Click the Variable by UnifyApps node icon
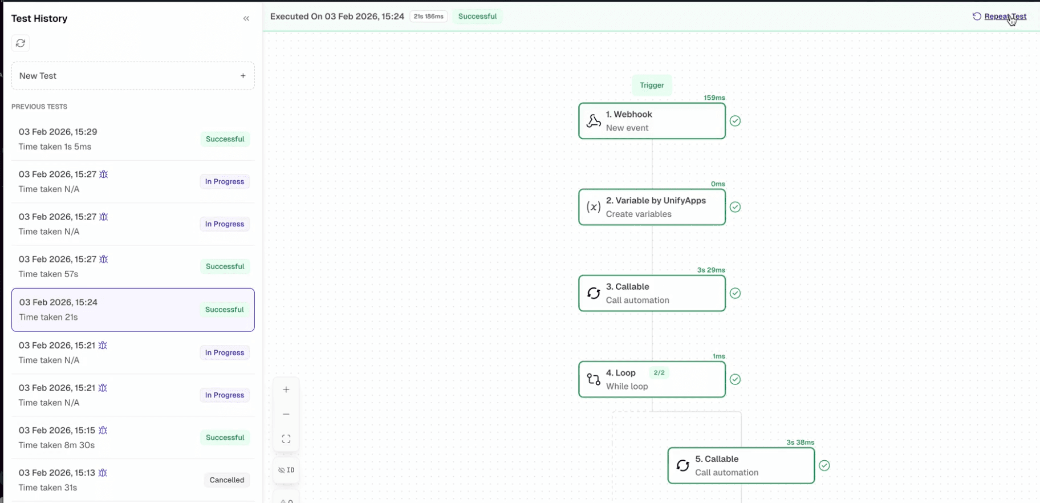Viewport: 1040px width, 503px height. [x=594, y=207]
